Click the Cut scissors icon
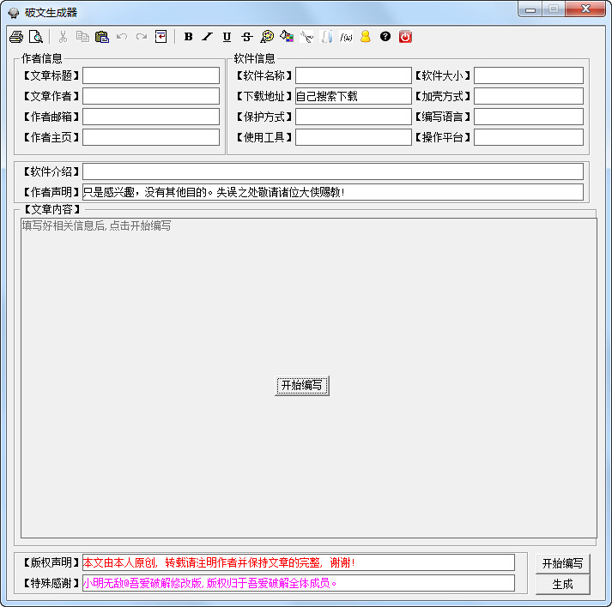Image resolution: width=612 pixels, height=607 pixels. coord(63,37)
